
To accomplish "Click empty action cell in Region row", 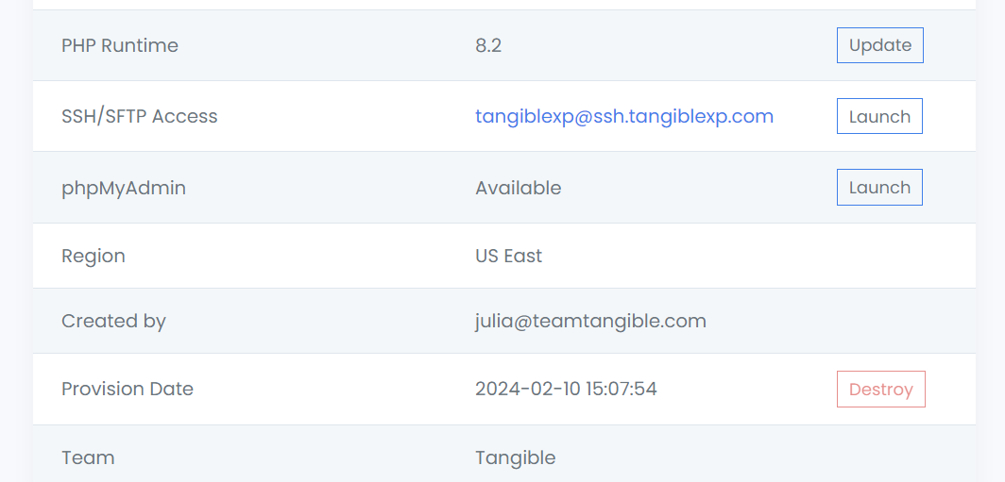I will click(879, 256).
